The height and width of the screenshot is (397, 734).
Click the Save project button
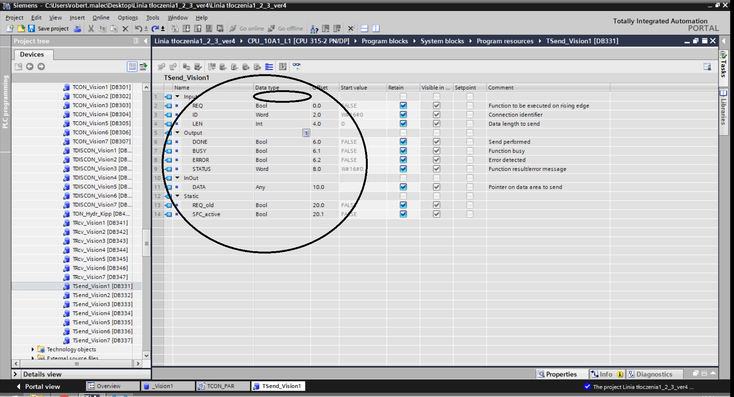pyautogui.click(x=49, y=29)
